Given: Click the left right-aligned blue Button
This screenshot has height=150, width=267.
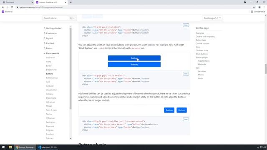Looking at the screenshot, I should point(169,110).
